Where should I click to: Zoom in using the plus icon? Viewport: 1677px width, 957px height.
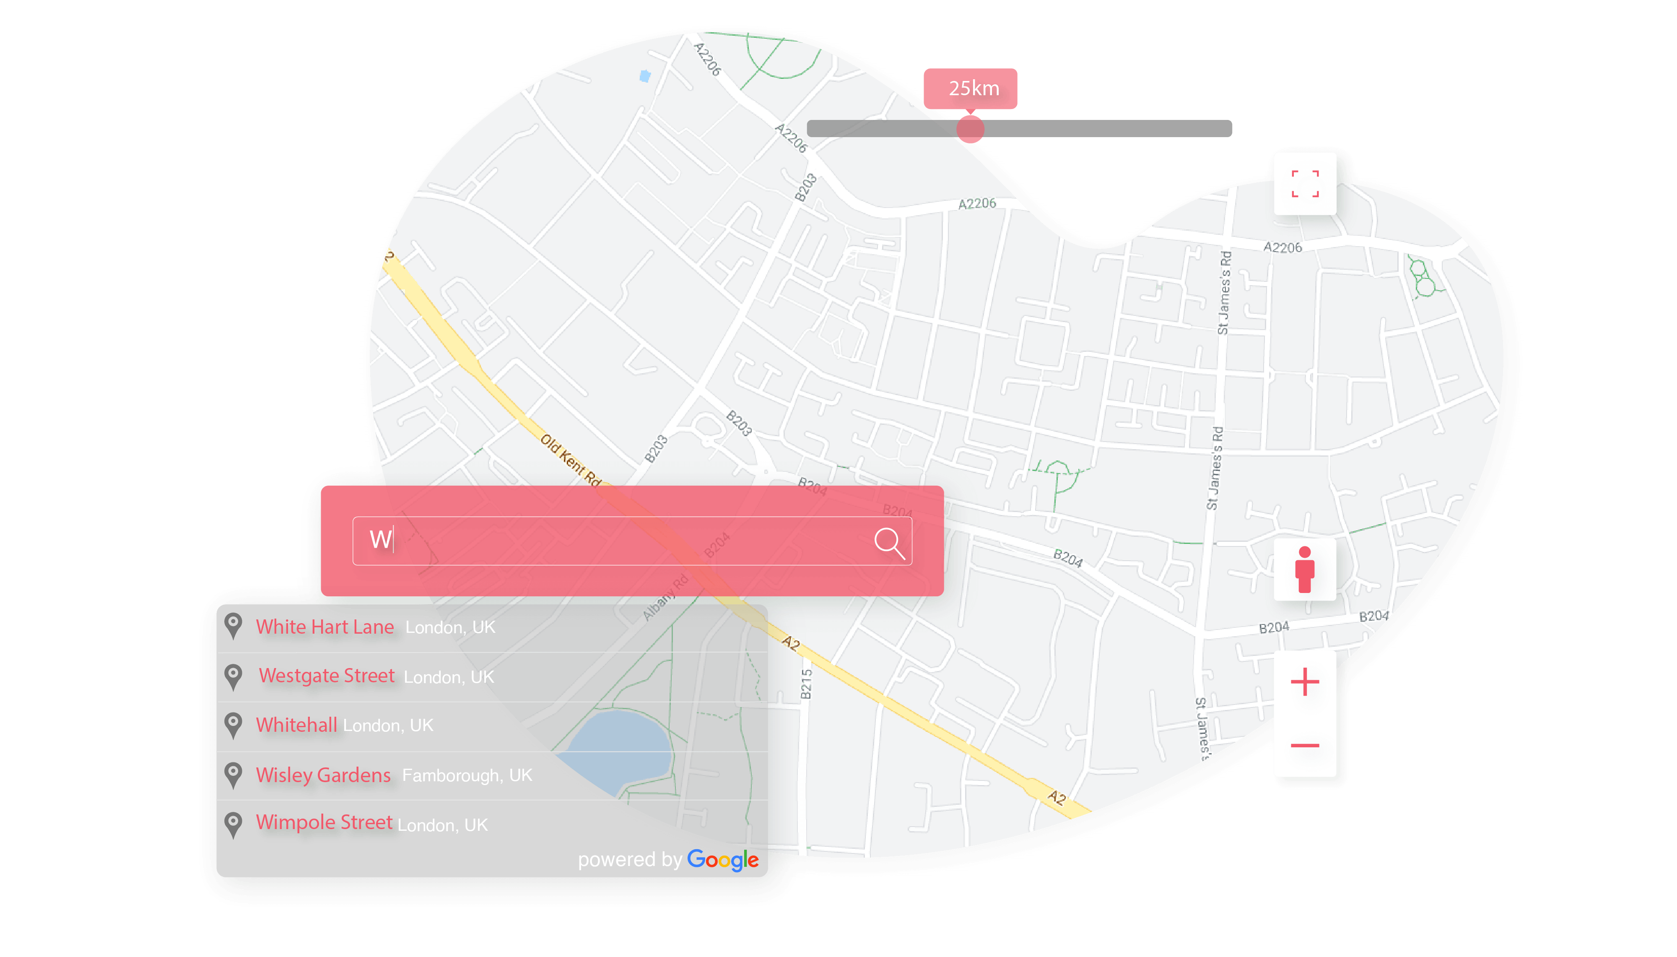tap(1305, 682)
